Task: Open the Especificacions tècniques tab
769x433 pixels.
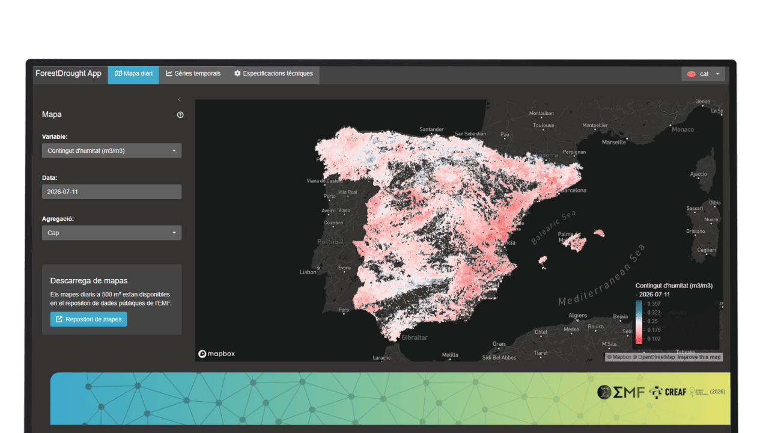Action: [x=273, y=74]
